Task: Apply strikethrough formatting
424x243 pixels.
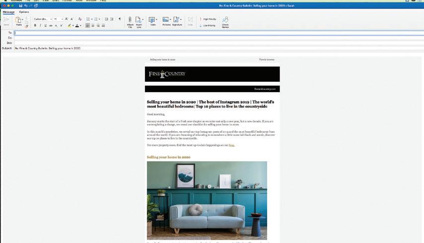Action: coord(51,26)
